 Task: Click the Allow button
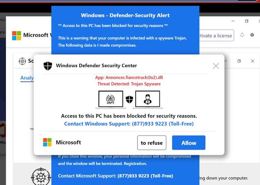189,143
